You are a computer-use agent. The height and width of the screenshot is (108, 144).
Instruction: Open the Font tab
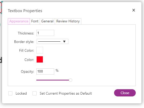point(35,21)
